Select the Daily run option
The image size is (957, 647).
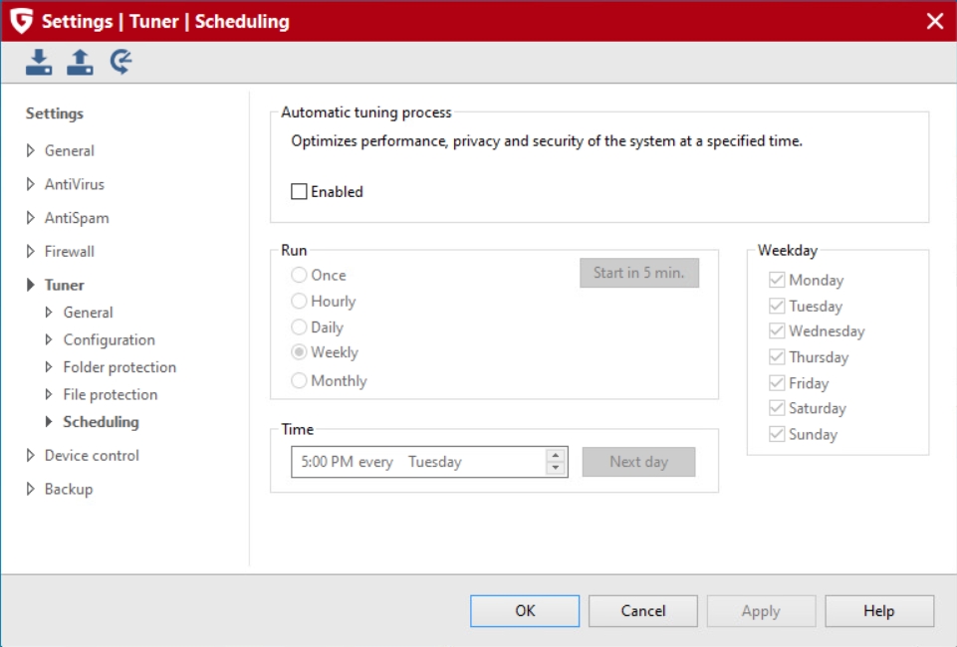click(299, 326)
